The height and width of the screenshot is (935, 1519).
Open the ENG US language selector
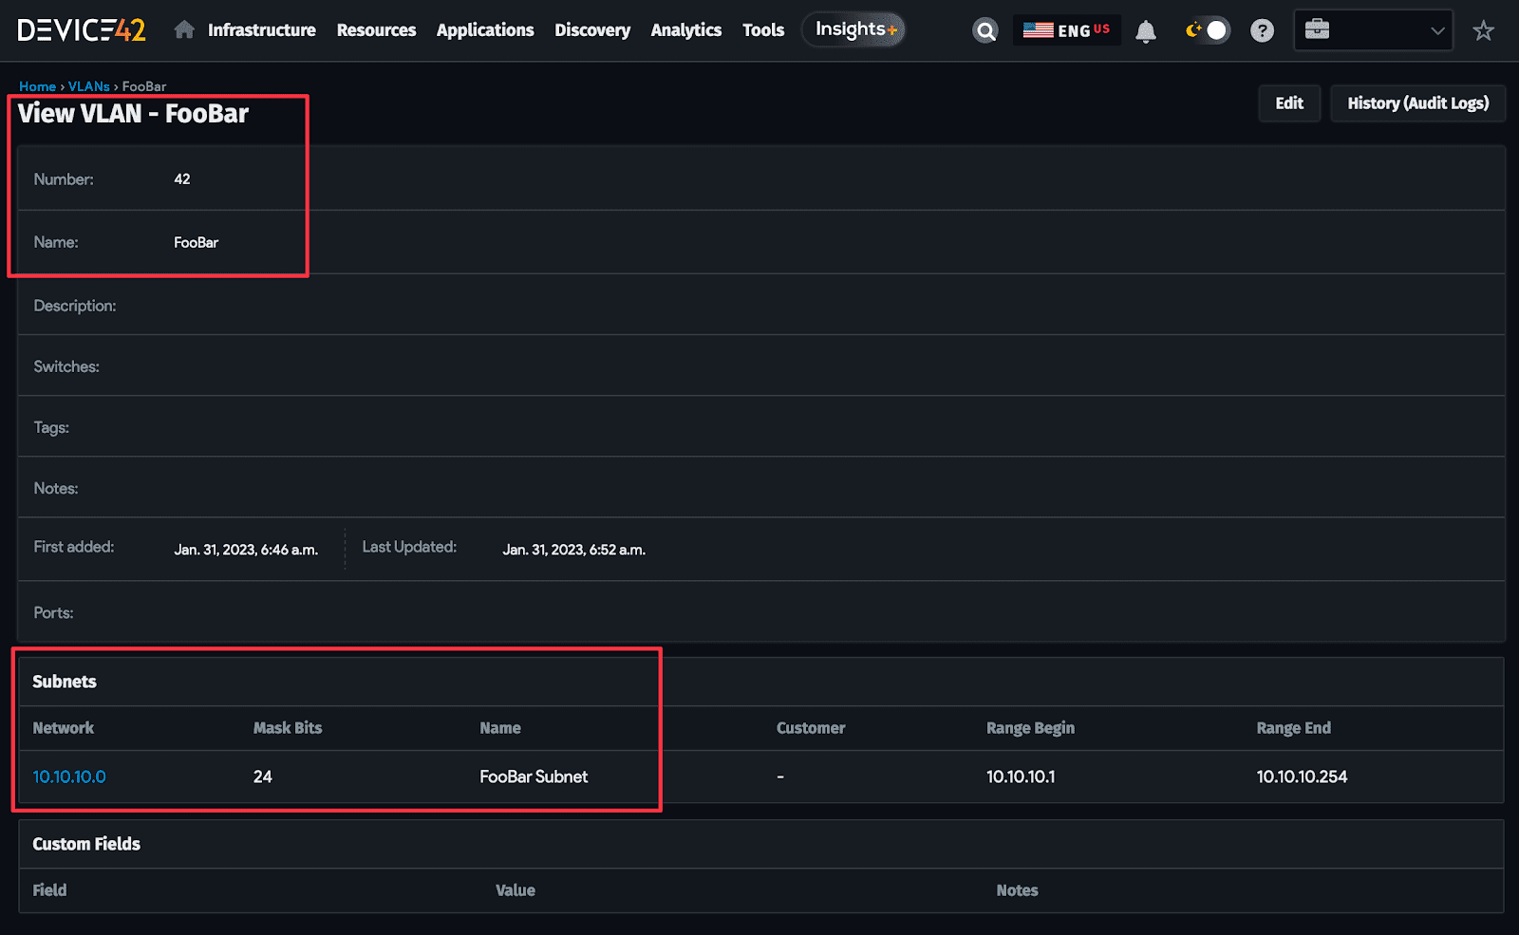pos(1067,29)
